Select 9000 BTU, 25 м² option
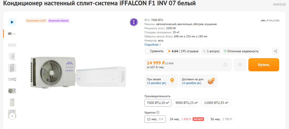 click(x=186, y=103)
